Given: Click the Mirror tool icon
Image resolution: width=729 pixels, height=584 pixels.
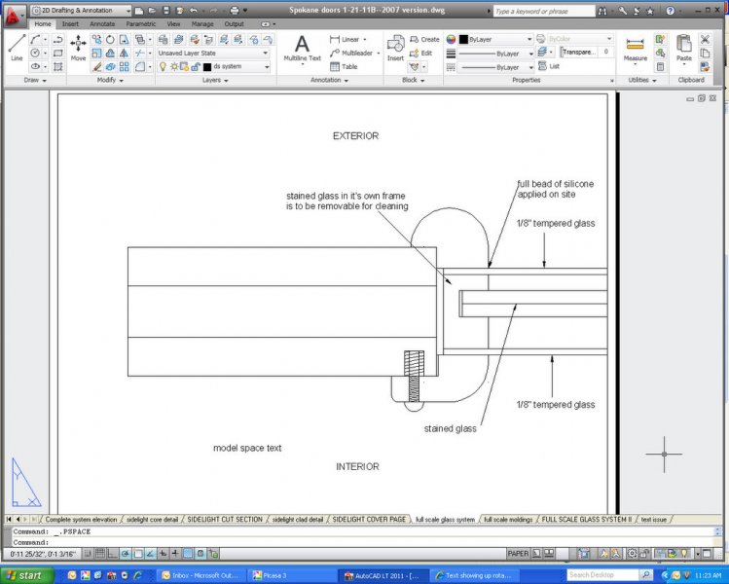Looking at the screenshot, I should click(125, 53).
